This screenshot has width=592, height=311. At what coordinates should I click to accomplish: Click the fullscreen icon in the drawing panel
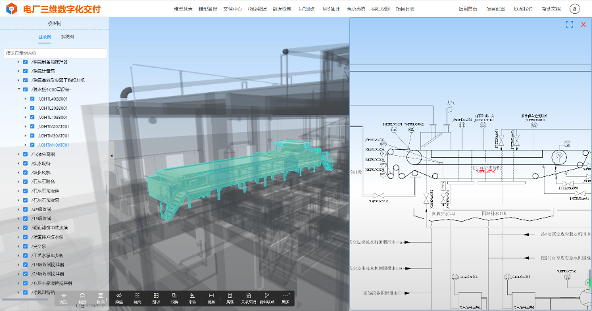point(570,24)
